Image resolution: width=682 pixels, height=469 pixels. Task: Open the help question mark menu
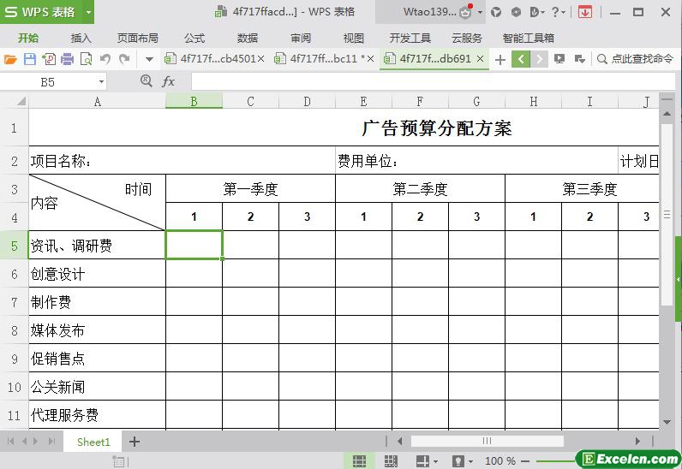pyautogui.click(x=558, y=12)
